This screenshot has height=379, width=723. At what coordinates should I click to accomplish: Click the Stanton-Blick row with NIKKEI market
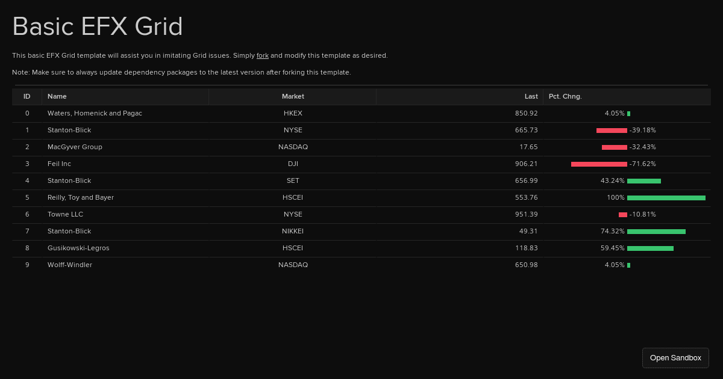(69, 231)
